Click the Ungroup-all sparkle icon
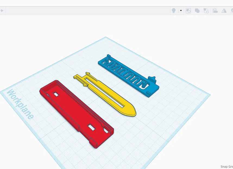This screenshot has height=169, width=233. pyautogui.click(x=206, y=11)
